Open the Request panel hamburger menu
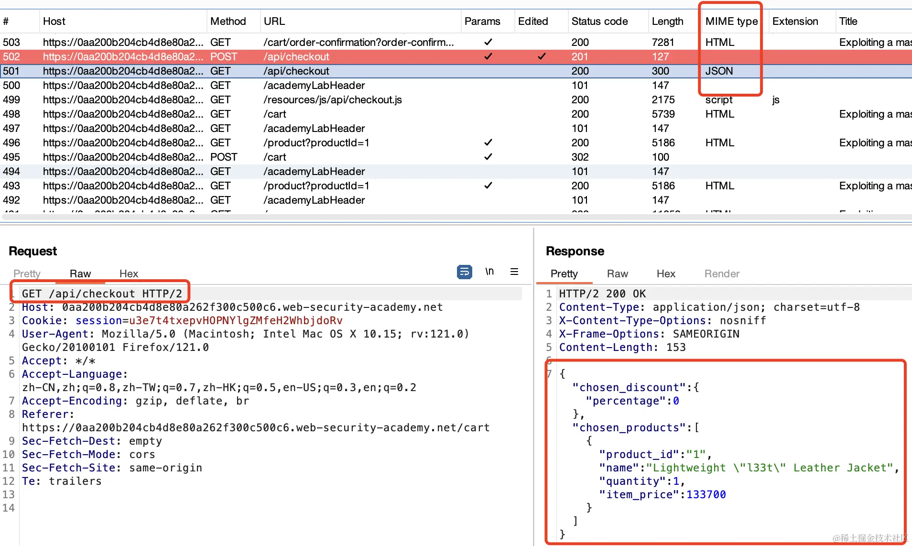This screenshot has width=912, height=546. (x=514, y=272)
